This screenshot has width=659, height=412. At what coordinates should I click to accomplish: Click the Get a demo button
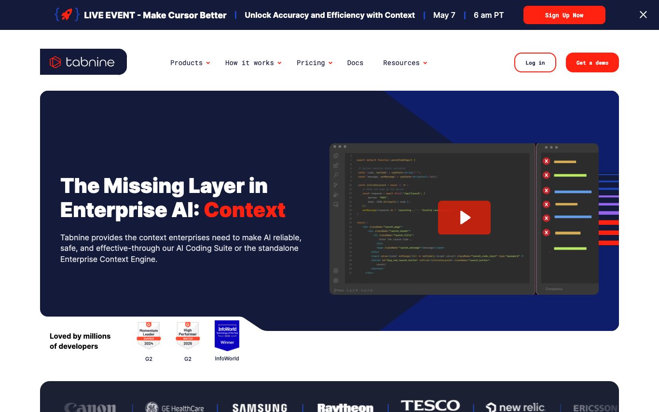(592, 63)
